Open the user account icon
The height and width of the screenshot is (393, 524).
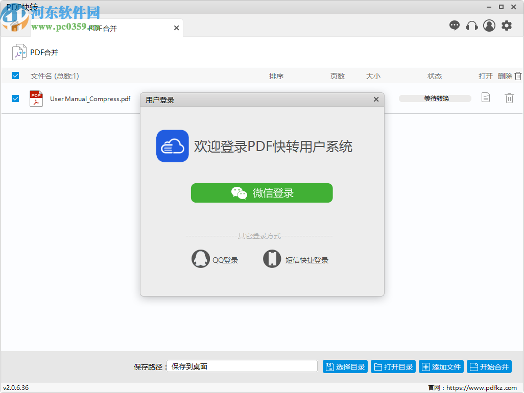pyautogui.click(x=489, y=25)
